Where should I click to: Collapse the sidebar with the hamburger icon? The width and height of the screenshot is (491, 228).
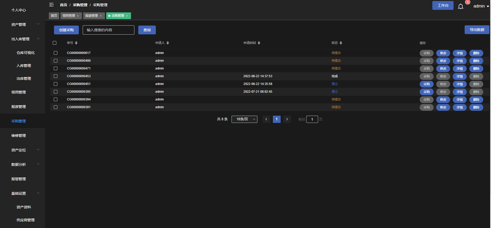point(51,5)
